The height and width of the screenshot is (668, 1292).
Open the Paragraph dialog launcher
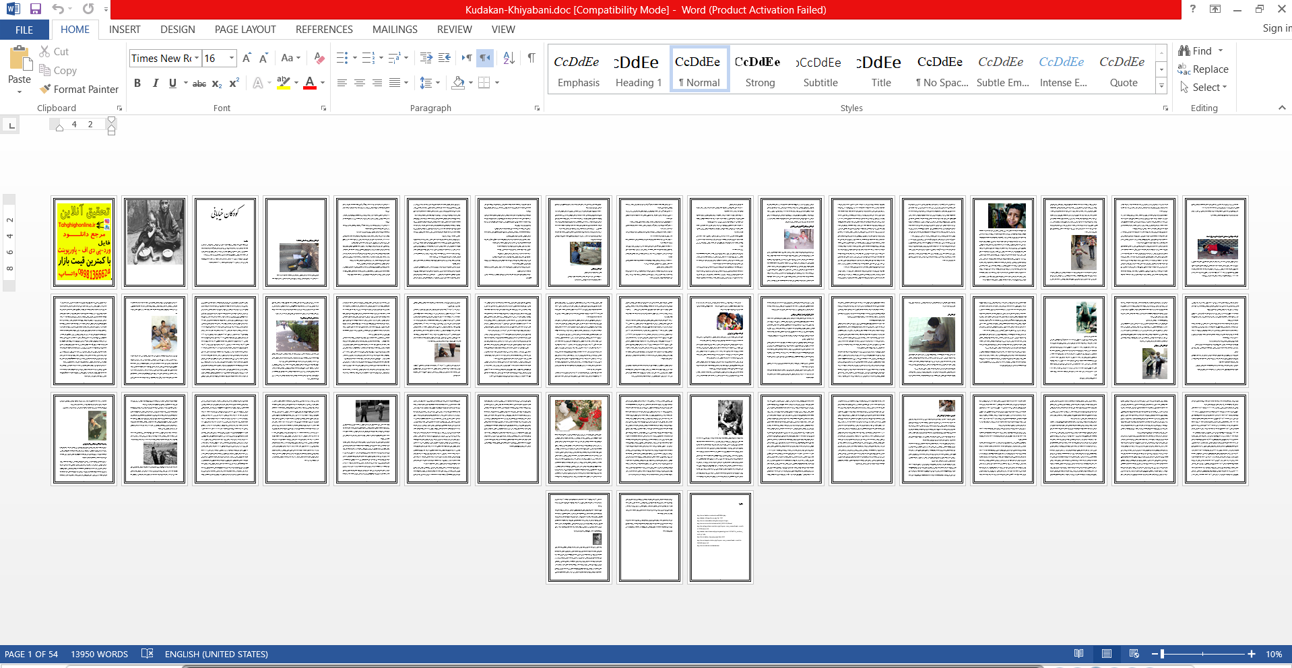coord(537,108)
